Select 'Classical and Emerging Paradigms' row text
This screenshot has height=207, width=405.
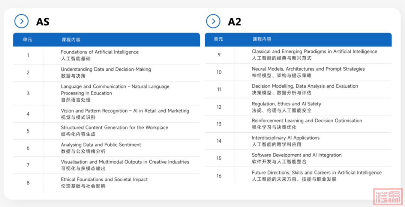point(315,52)
